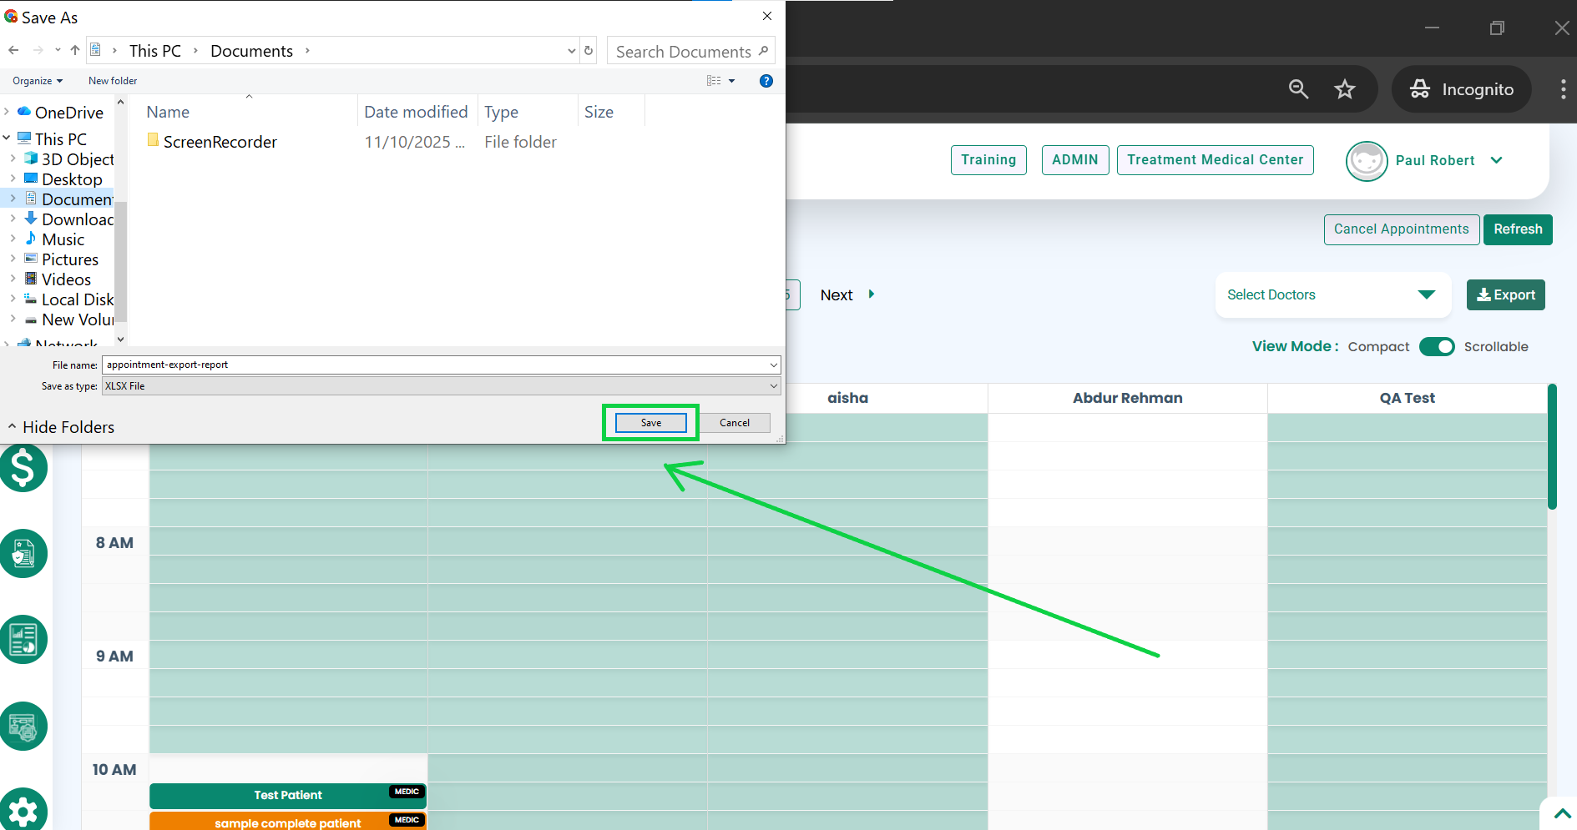Select Desktop in the navigation tree
The image size is (1577, 830).
pos(72,179)
